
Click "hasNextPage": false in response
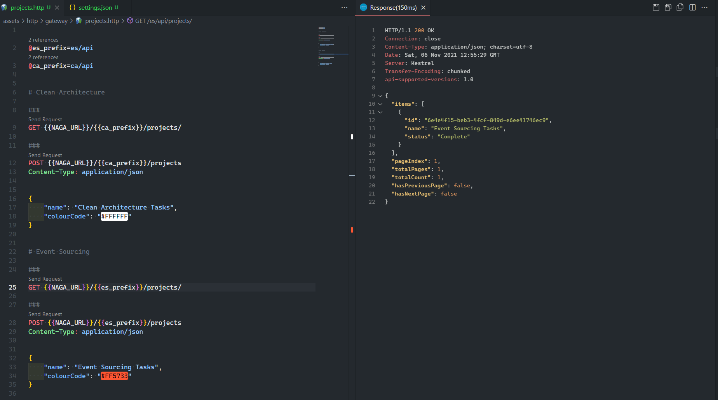[424, 194]
